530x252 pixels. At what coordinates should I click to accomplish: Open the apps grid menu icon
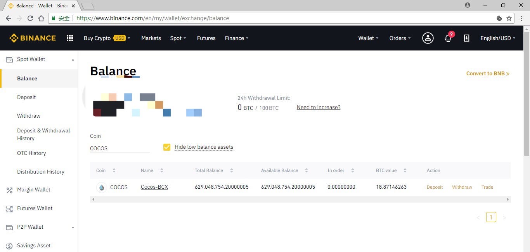70,38
